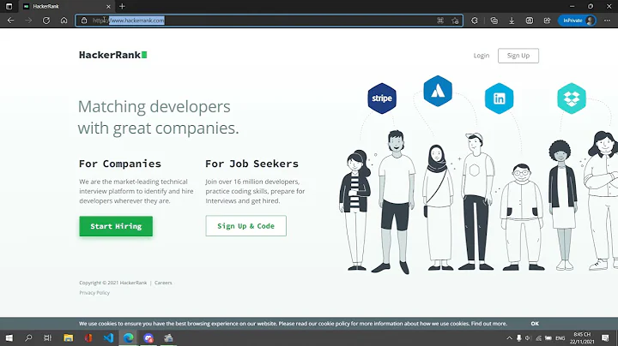Close the HackerRank tab
Screen dimensions: 618x346
108,6
